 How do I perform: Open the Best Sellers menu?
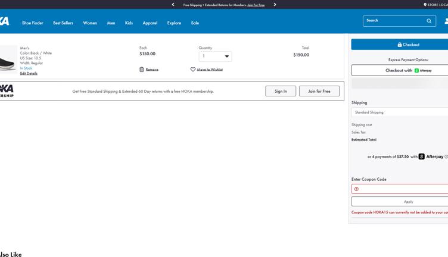point(63,23)
